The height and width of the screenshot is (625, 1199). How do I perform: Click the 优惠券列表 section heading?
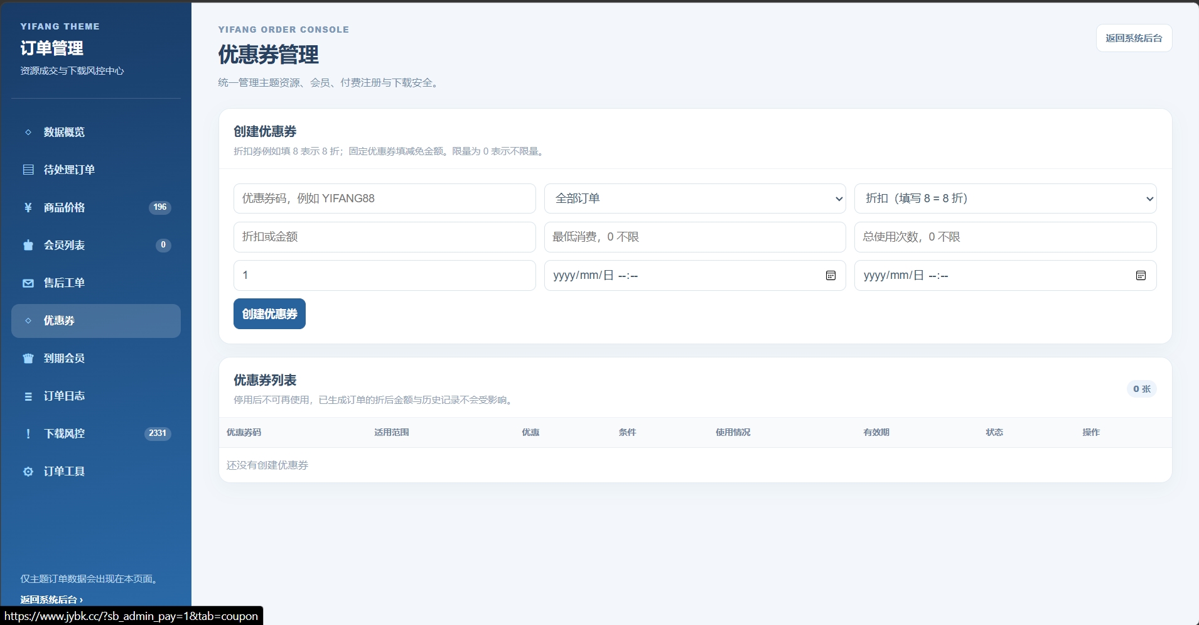(x=265, y=380)
